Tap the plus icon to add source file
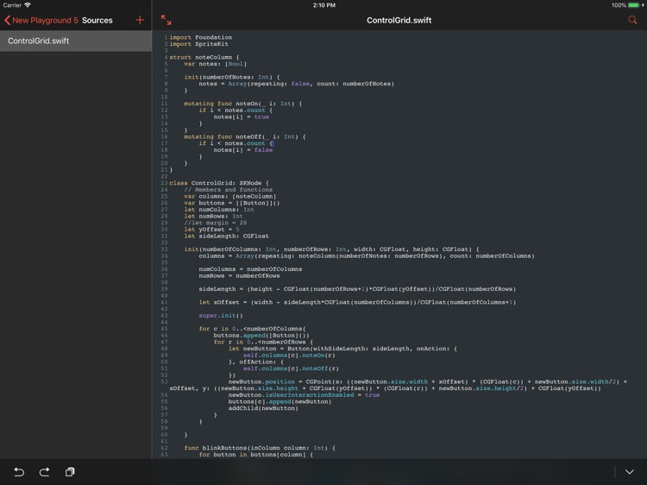Viewport: 647px width, 485px height. (x=140, y=20)
